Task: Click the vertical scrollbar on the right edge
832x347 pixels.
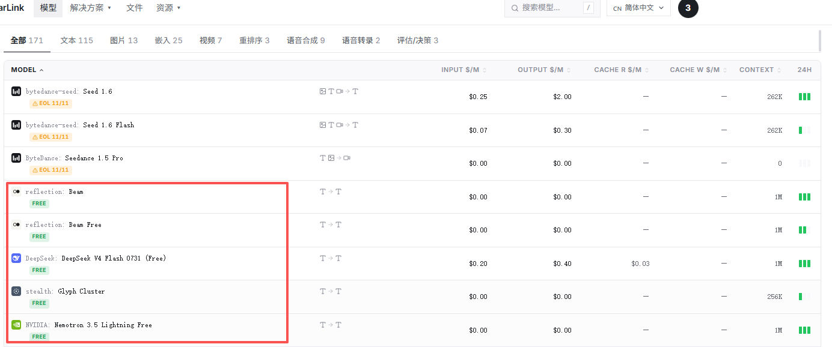Action: (820, 41)
